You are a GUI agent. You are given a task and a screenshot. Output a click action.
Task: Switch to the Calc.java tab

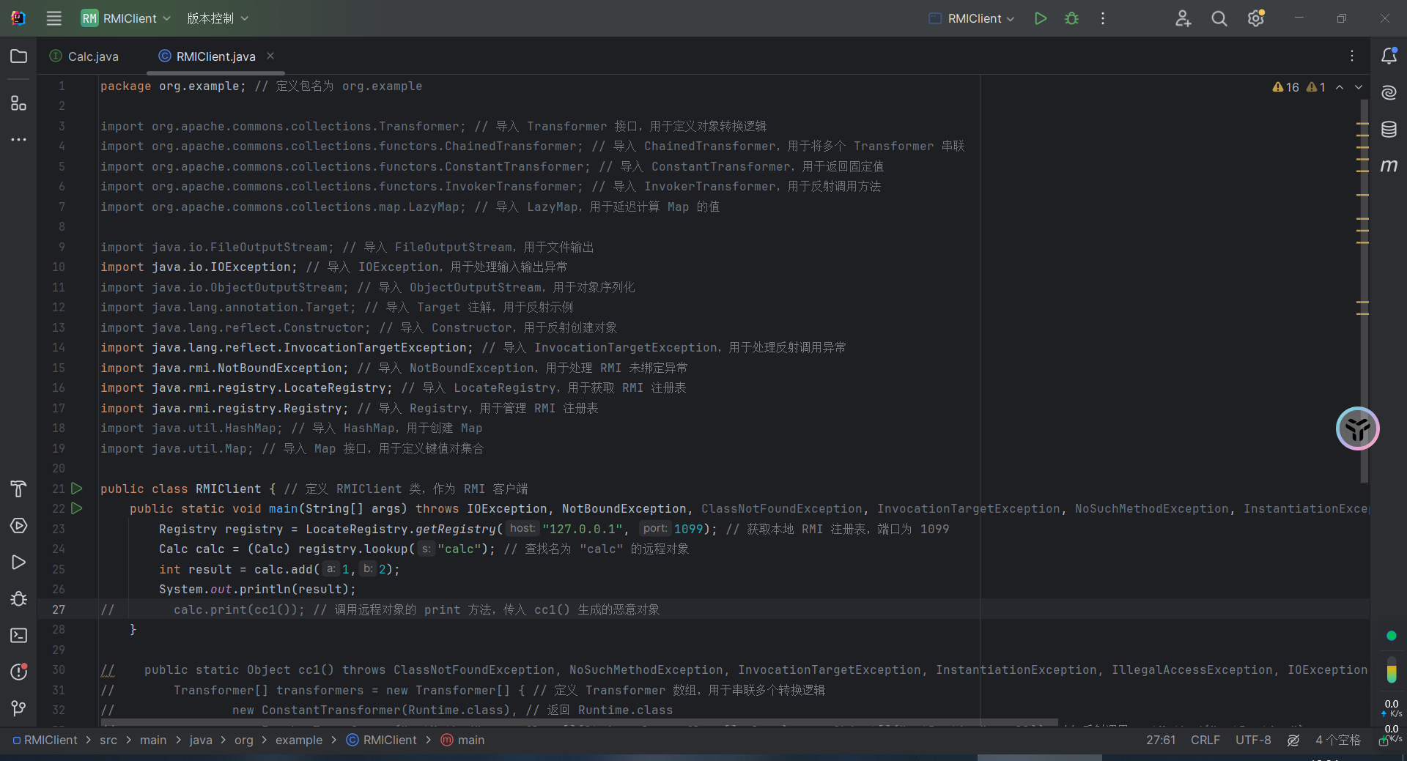92,56
